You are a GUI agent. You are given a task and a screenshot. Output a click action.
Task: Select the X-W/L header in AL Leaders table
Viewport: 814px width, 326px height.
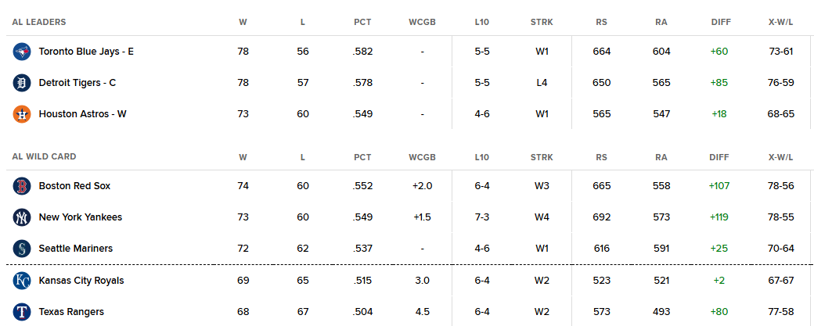tap(781, 23)
